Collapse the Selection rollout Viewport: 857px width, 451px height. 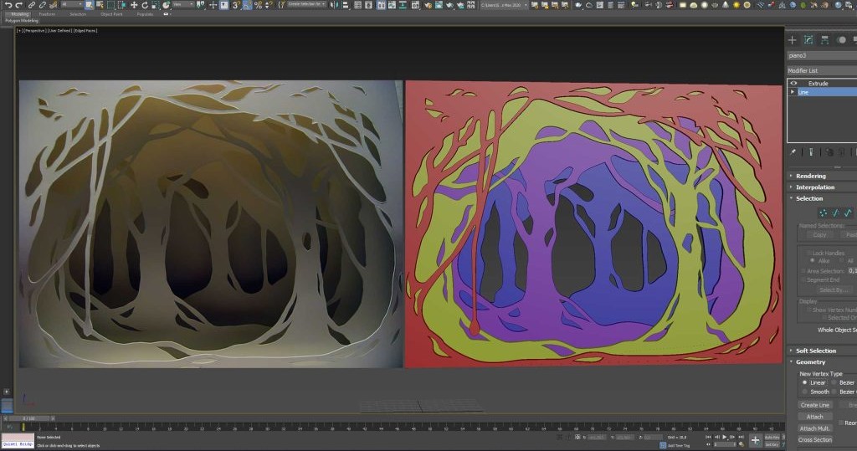[809, 198]
